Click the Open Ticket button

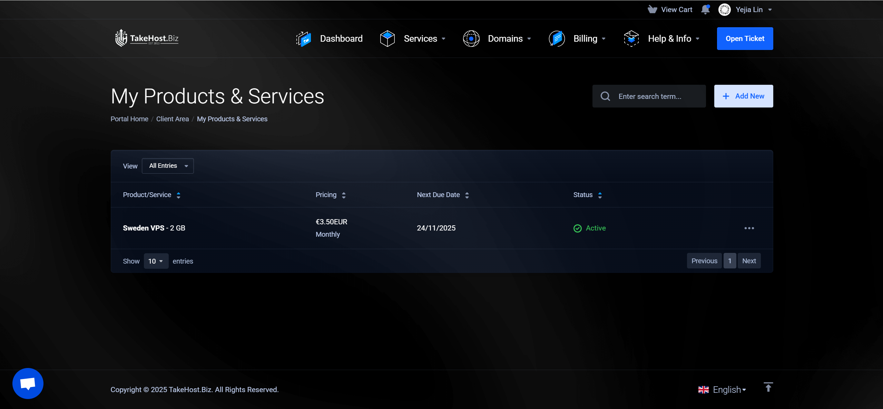745,39
